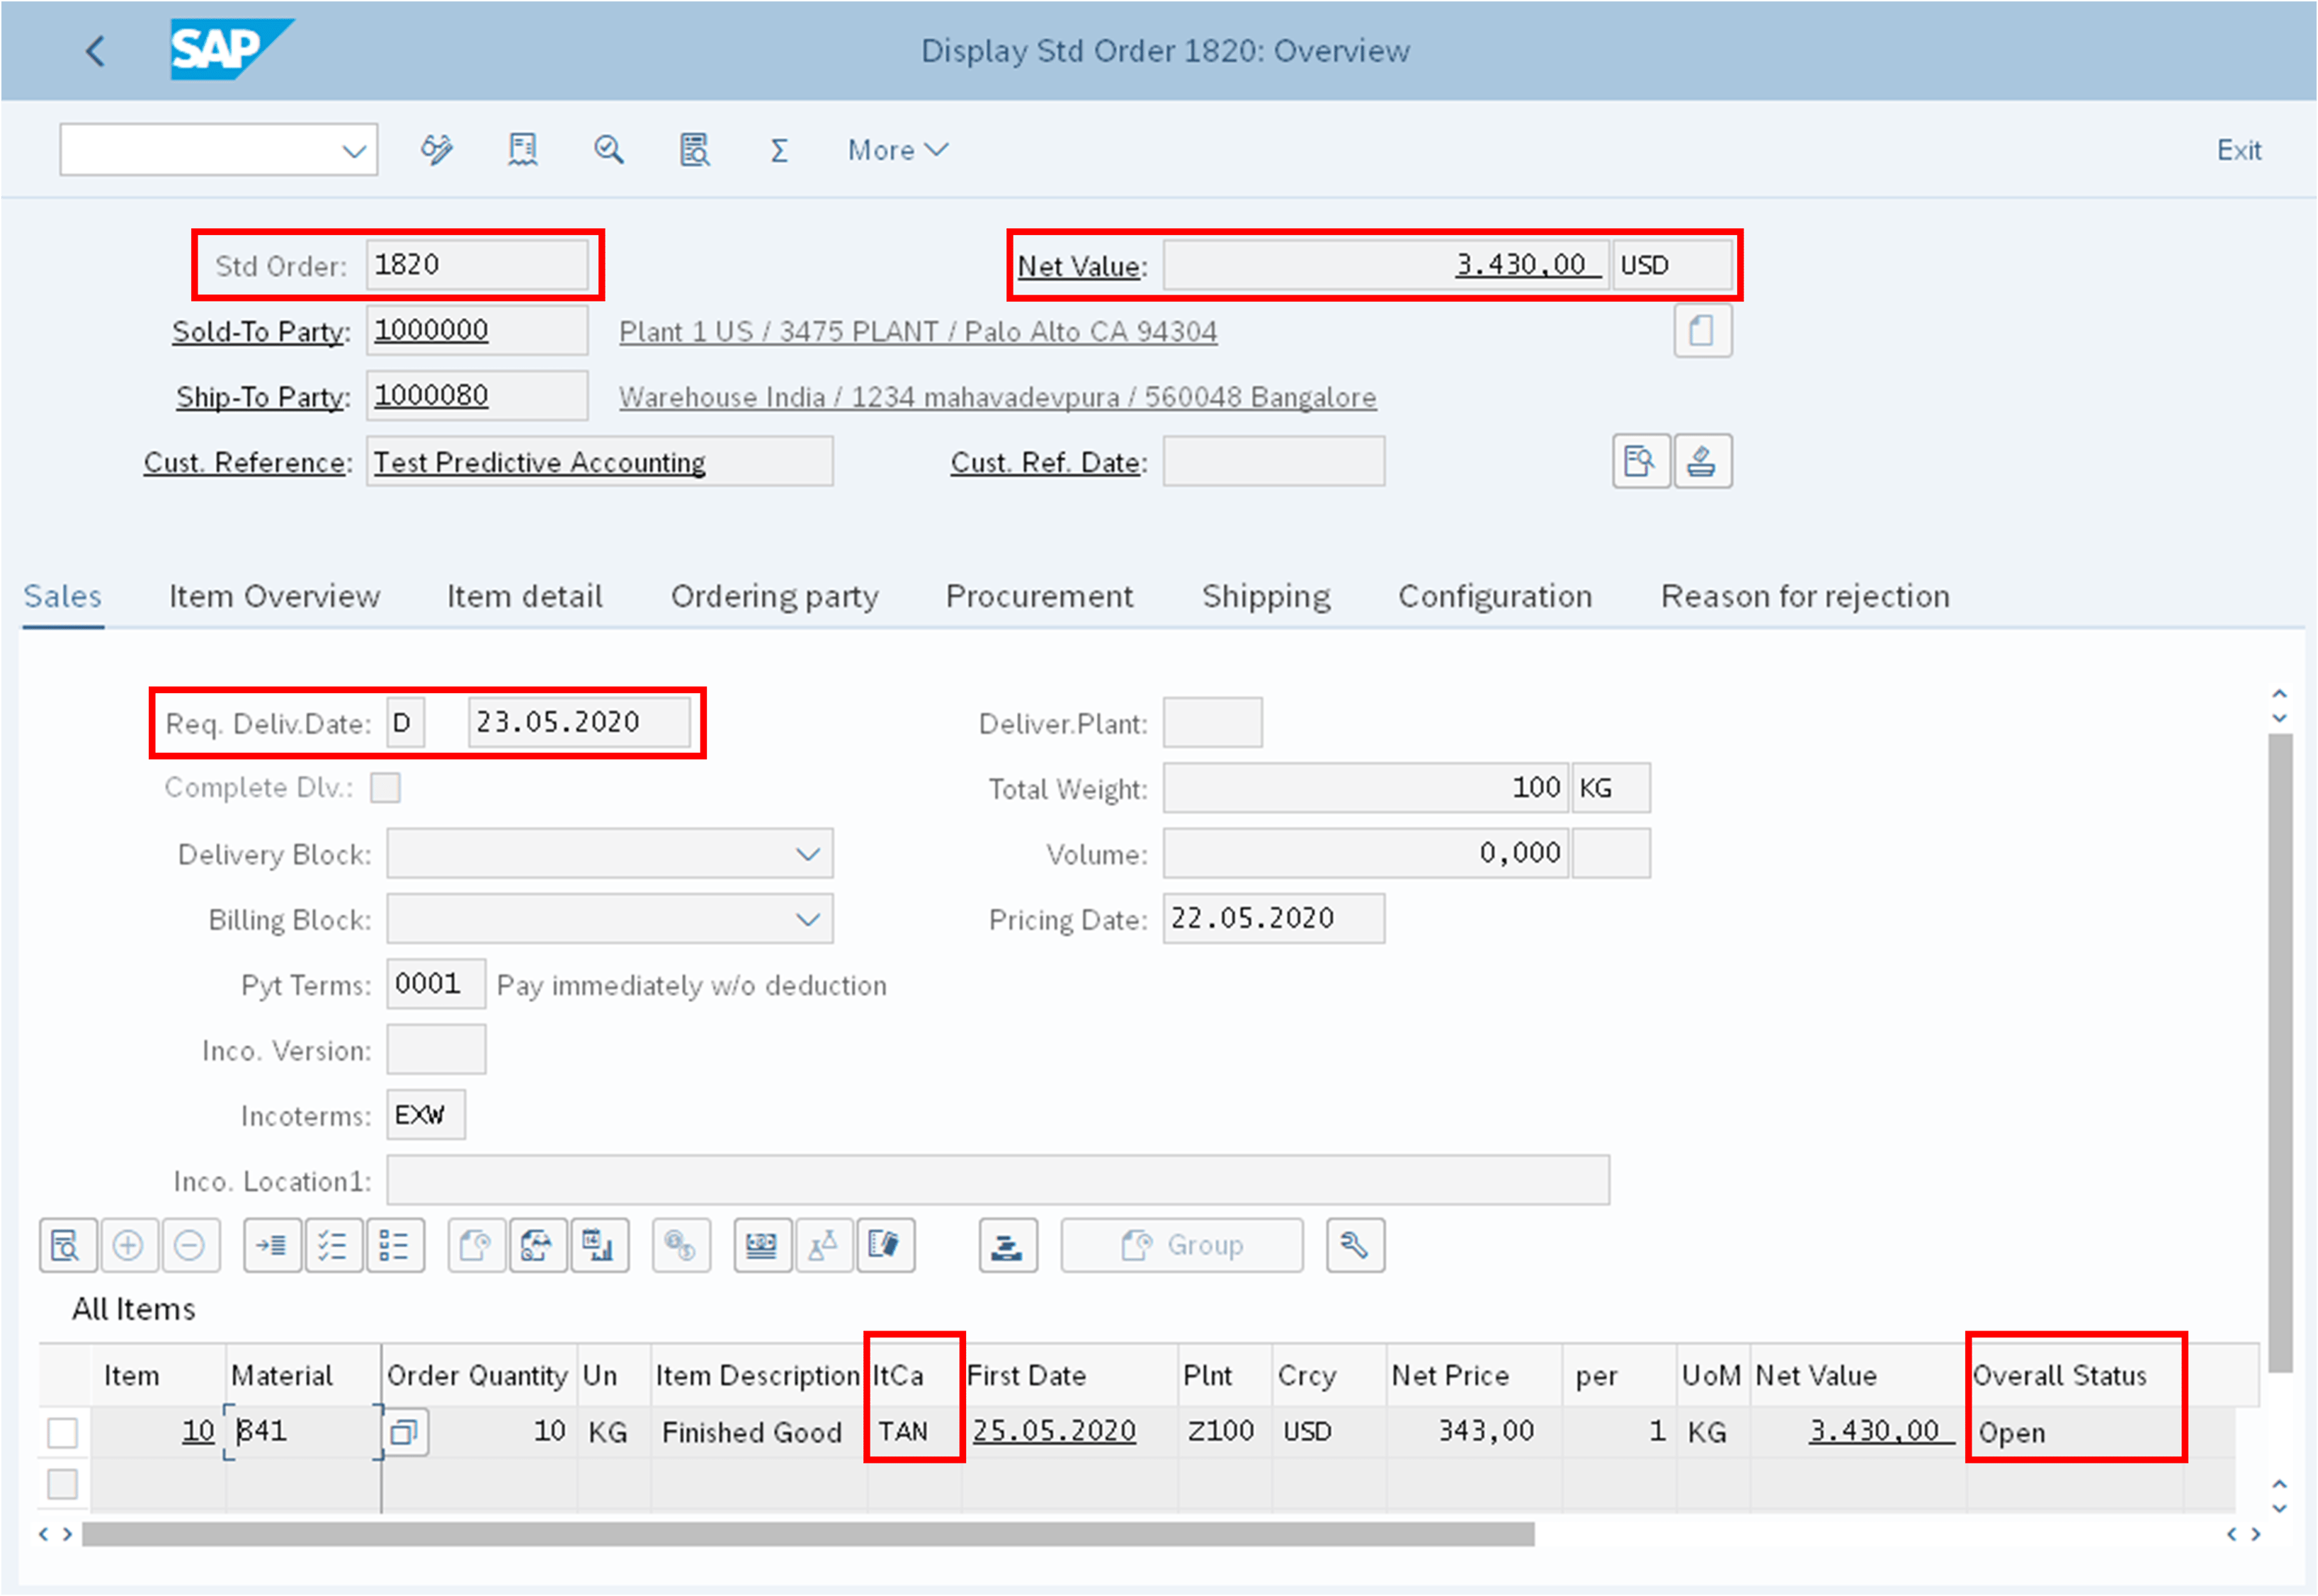Click the copy icon next to Sold-To Party

point(1702,330)
